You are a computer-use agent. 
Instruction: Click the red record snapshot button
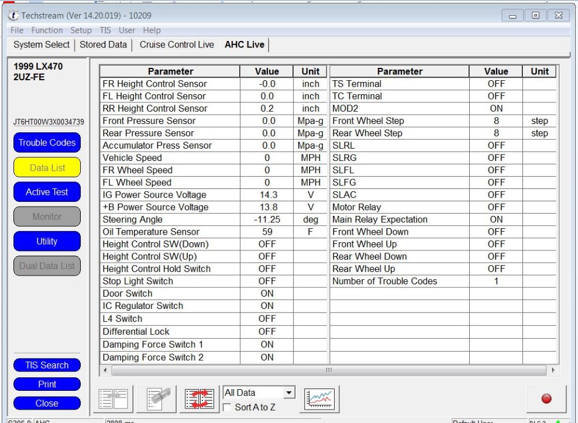pos(546,398)
